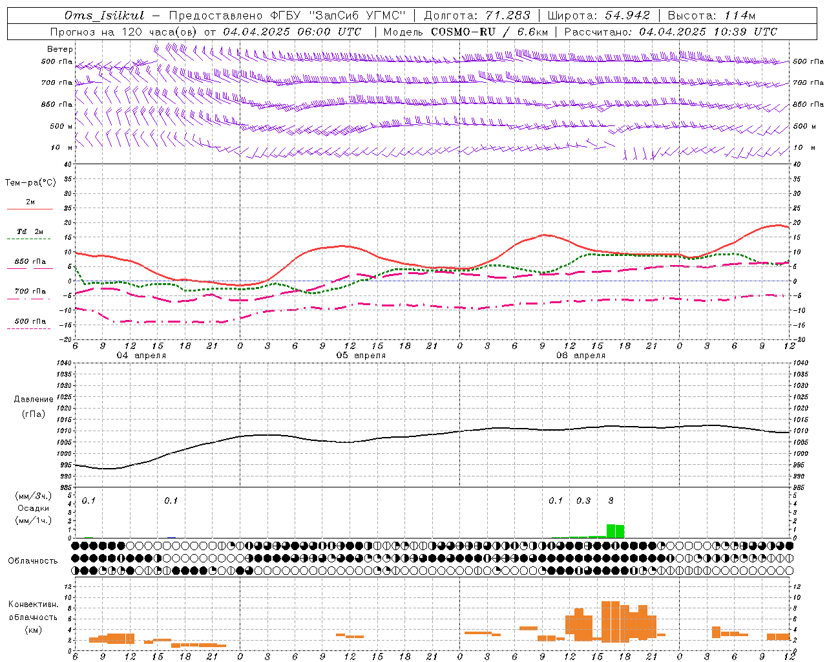827x662 pixels.
Task: Click the 0.3 precipitation amount value
Action: (583, 501)
